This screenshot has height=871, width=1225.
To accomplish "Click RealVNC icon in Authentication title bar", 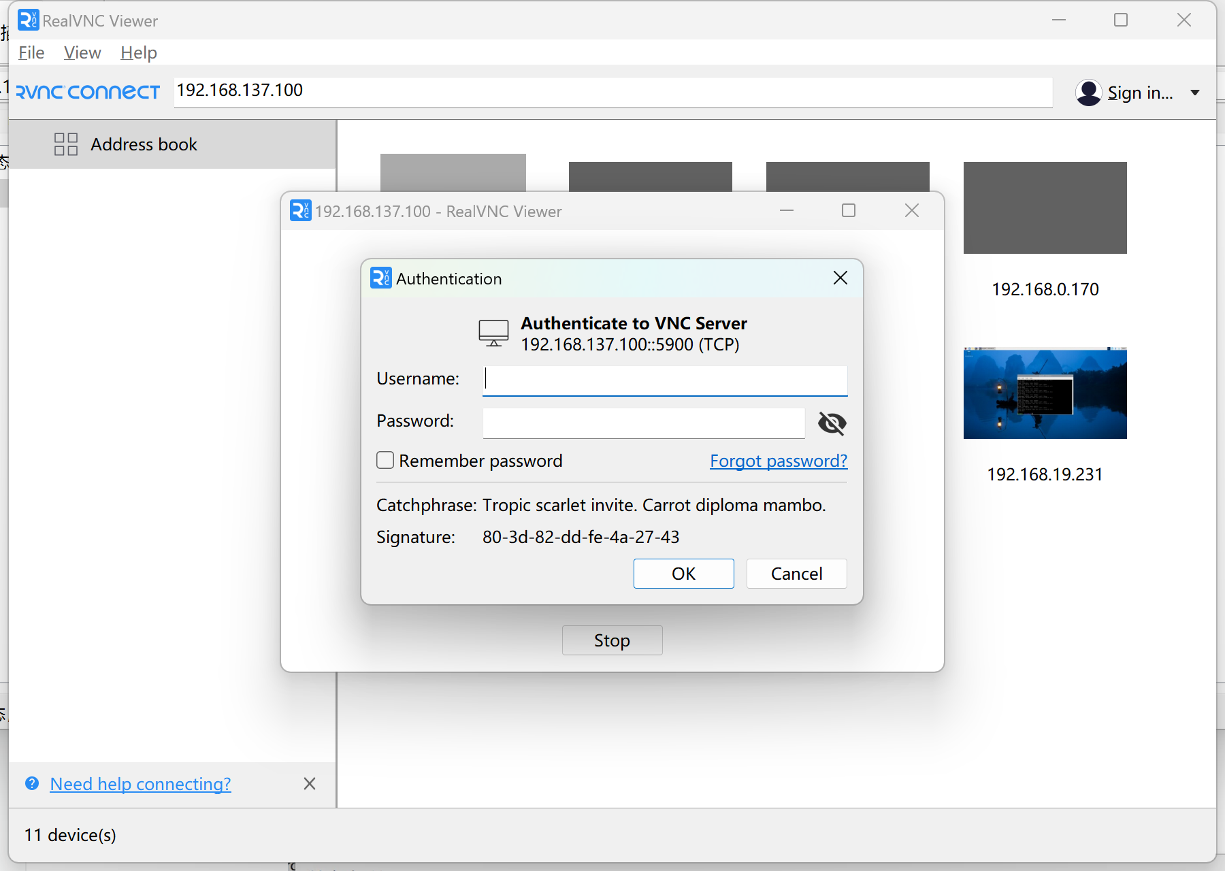I will tap(381, 278).
